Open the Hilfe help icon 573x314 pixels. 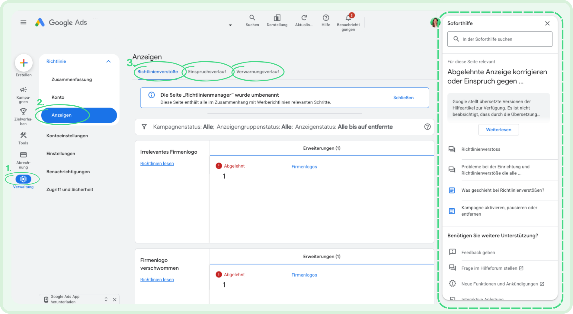tap(326, 21)
